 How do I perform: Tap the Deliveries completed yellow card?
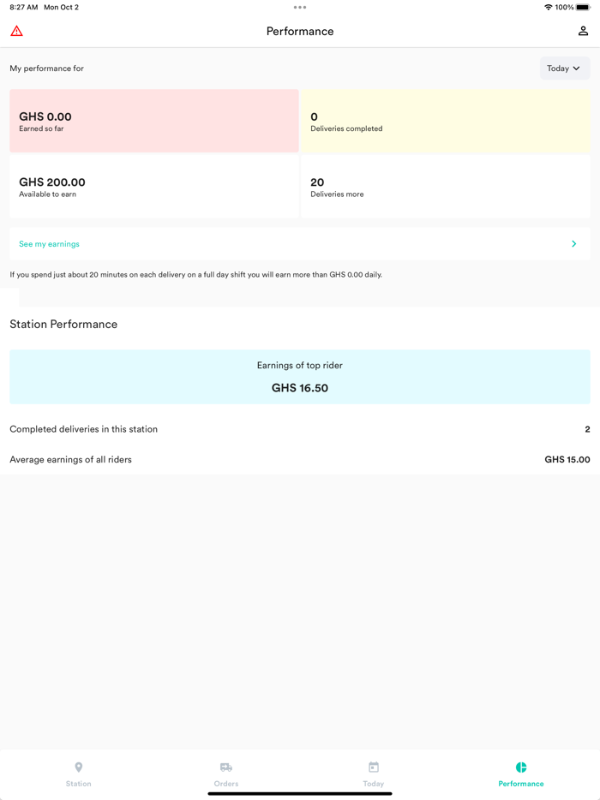[x=446, y=120]
